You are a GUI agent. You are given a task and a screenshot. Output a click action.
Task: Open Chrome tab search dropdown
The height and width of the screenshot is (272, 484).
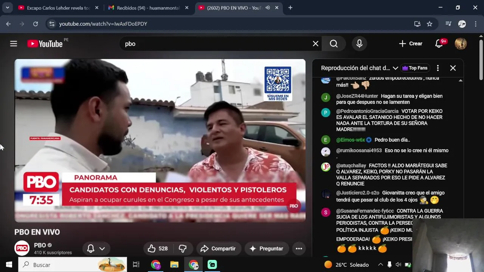click(x=7, y=8)
